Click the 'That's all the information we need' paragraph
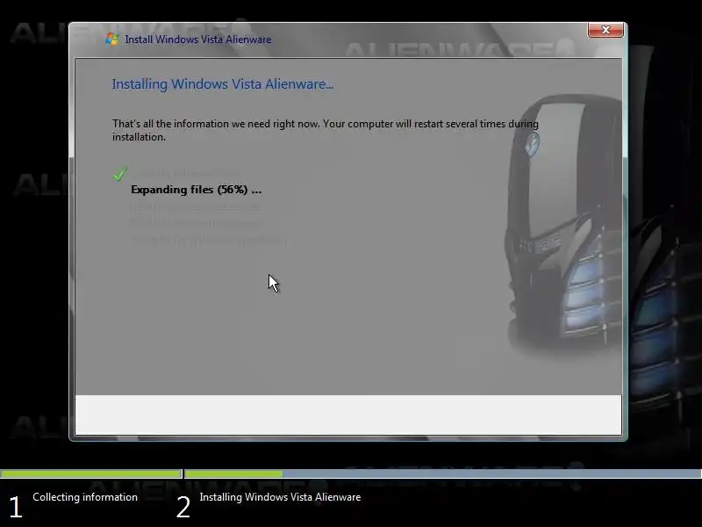The width and height of the screenshot is (702, 527). pyautogui.click(x=326, y=130)
